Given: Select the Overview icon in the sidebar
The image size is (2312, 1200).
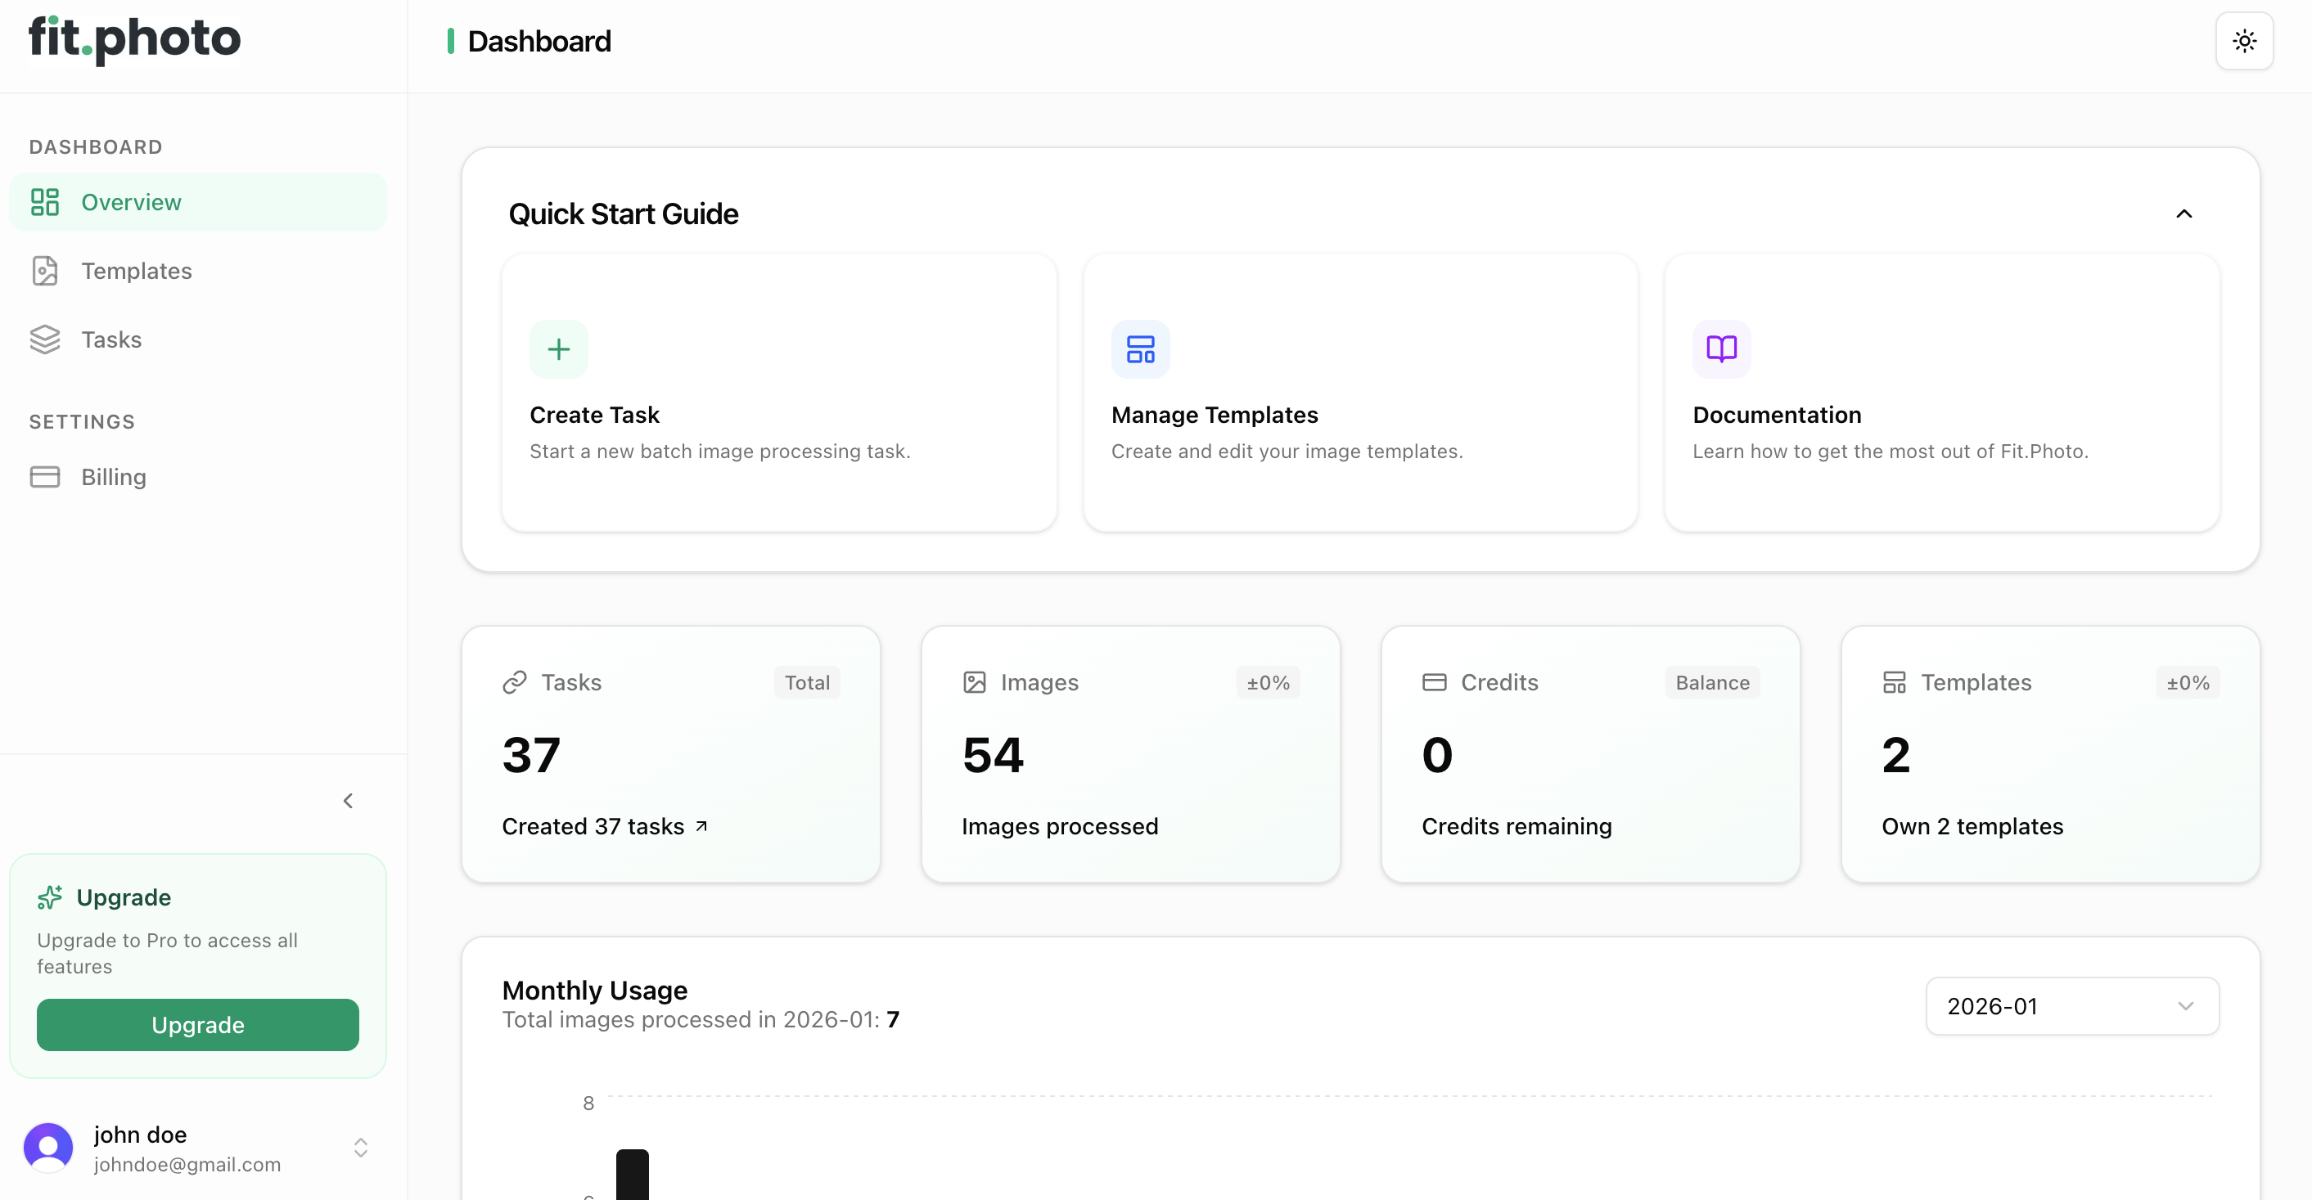Looking at the screenshot, I should coord(46,202).
